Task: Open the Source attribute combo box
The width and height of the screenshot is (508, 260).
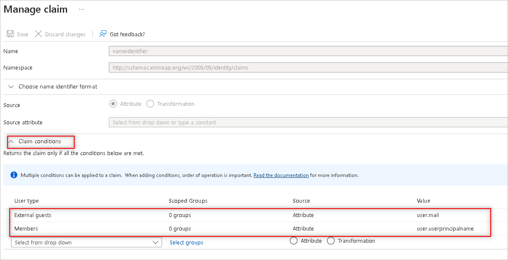Action: pos(308,122)
